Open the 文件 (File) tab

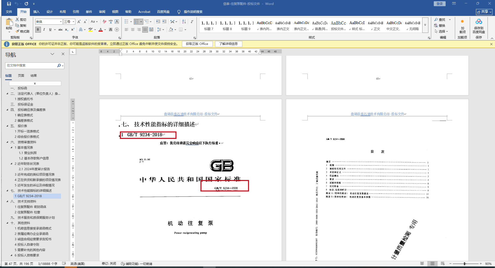pyautogui.click(x=9, y=12)
